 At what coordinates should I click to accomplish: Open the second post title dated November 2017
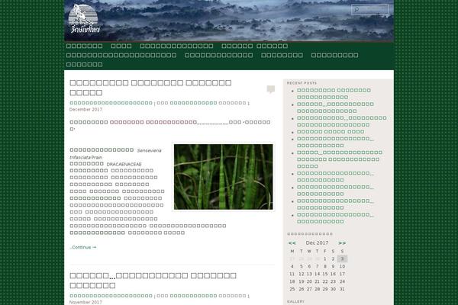[x=153, y=280]
